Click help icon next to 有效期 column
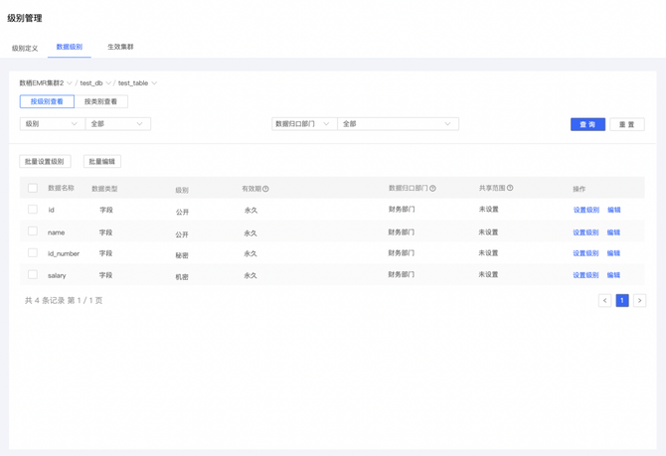 (265, 189)
